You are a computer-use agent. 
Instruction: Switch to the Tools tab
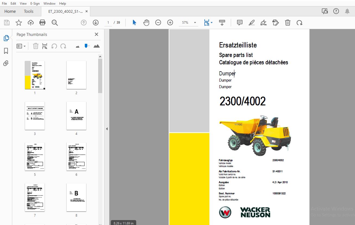pyautogui.click(x=29, y=11)
